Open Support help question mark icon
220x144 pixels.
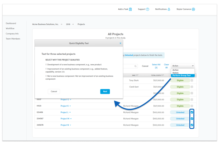(147, 9)
